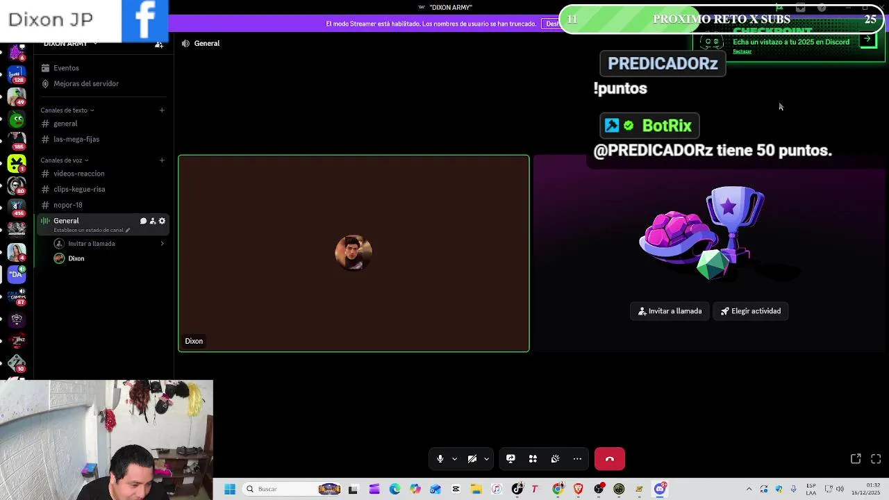Open File Explorer from taskbar
This screenshot has height=500, width=889.
tap(476, 489)
